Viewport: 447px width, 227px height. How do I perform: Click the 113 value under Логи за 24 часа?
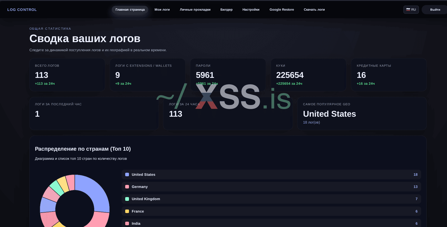pos(176,114)
